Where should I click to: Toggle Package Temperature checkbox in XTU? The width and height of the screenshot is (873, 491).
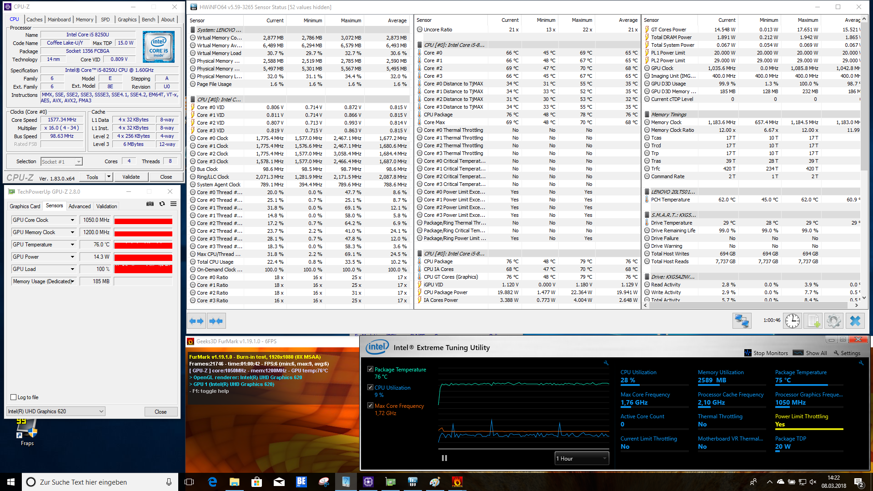[370, 369]
